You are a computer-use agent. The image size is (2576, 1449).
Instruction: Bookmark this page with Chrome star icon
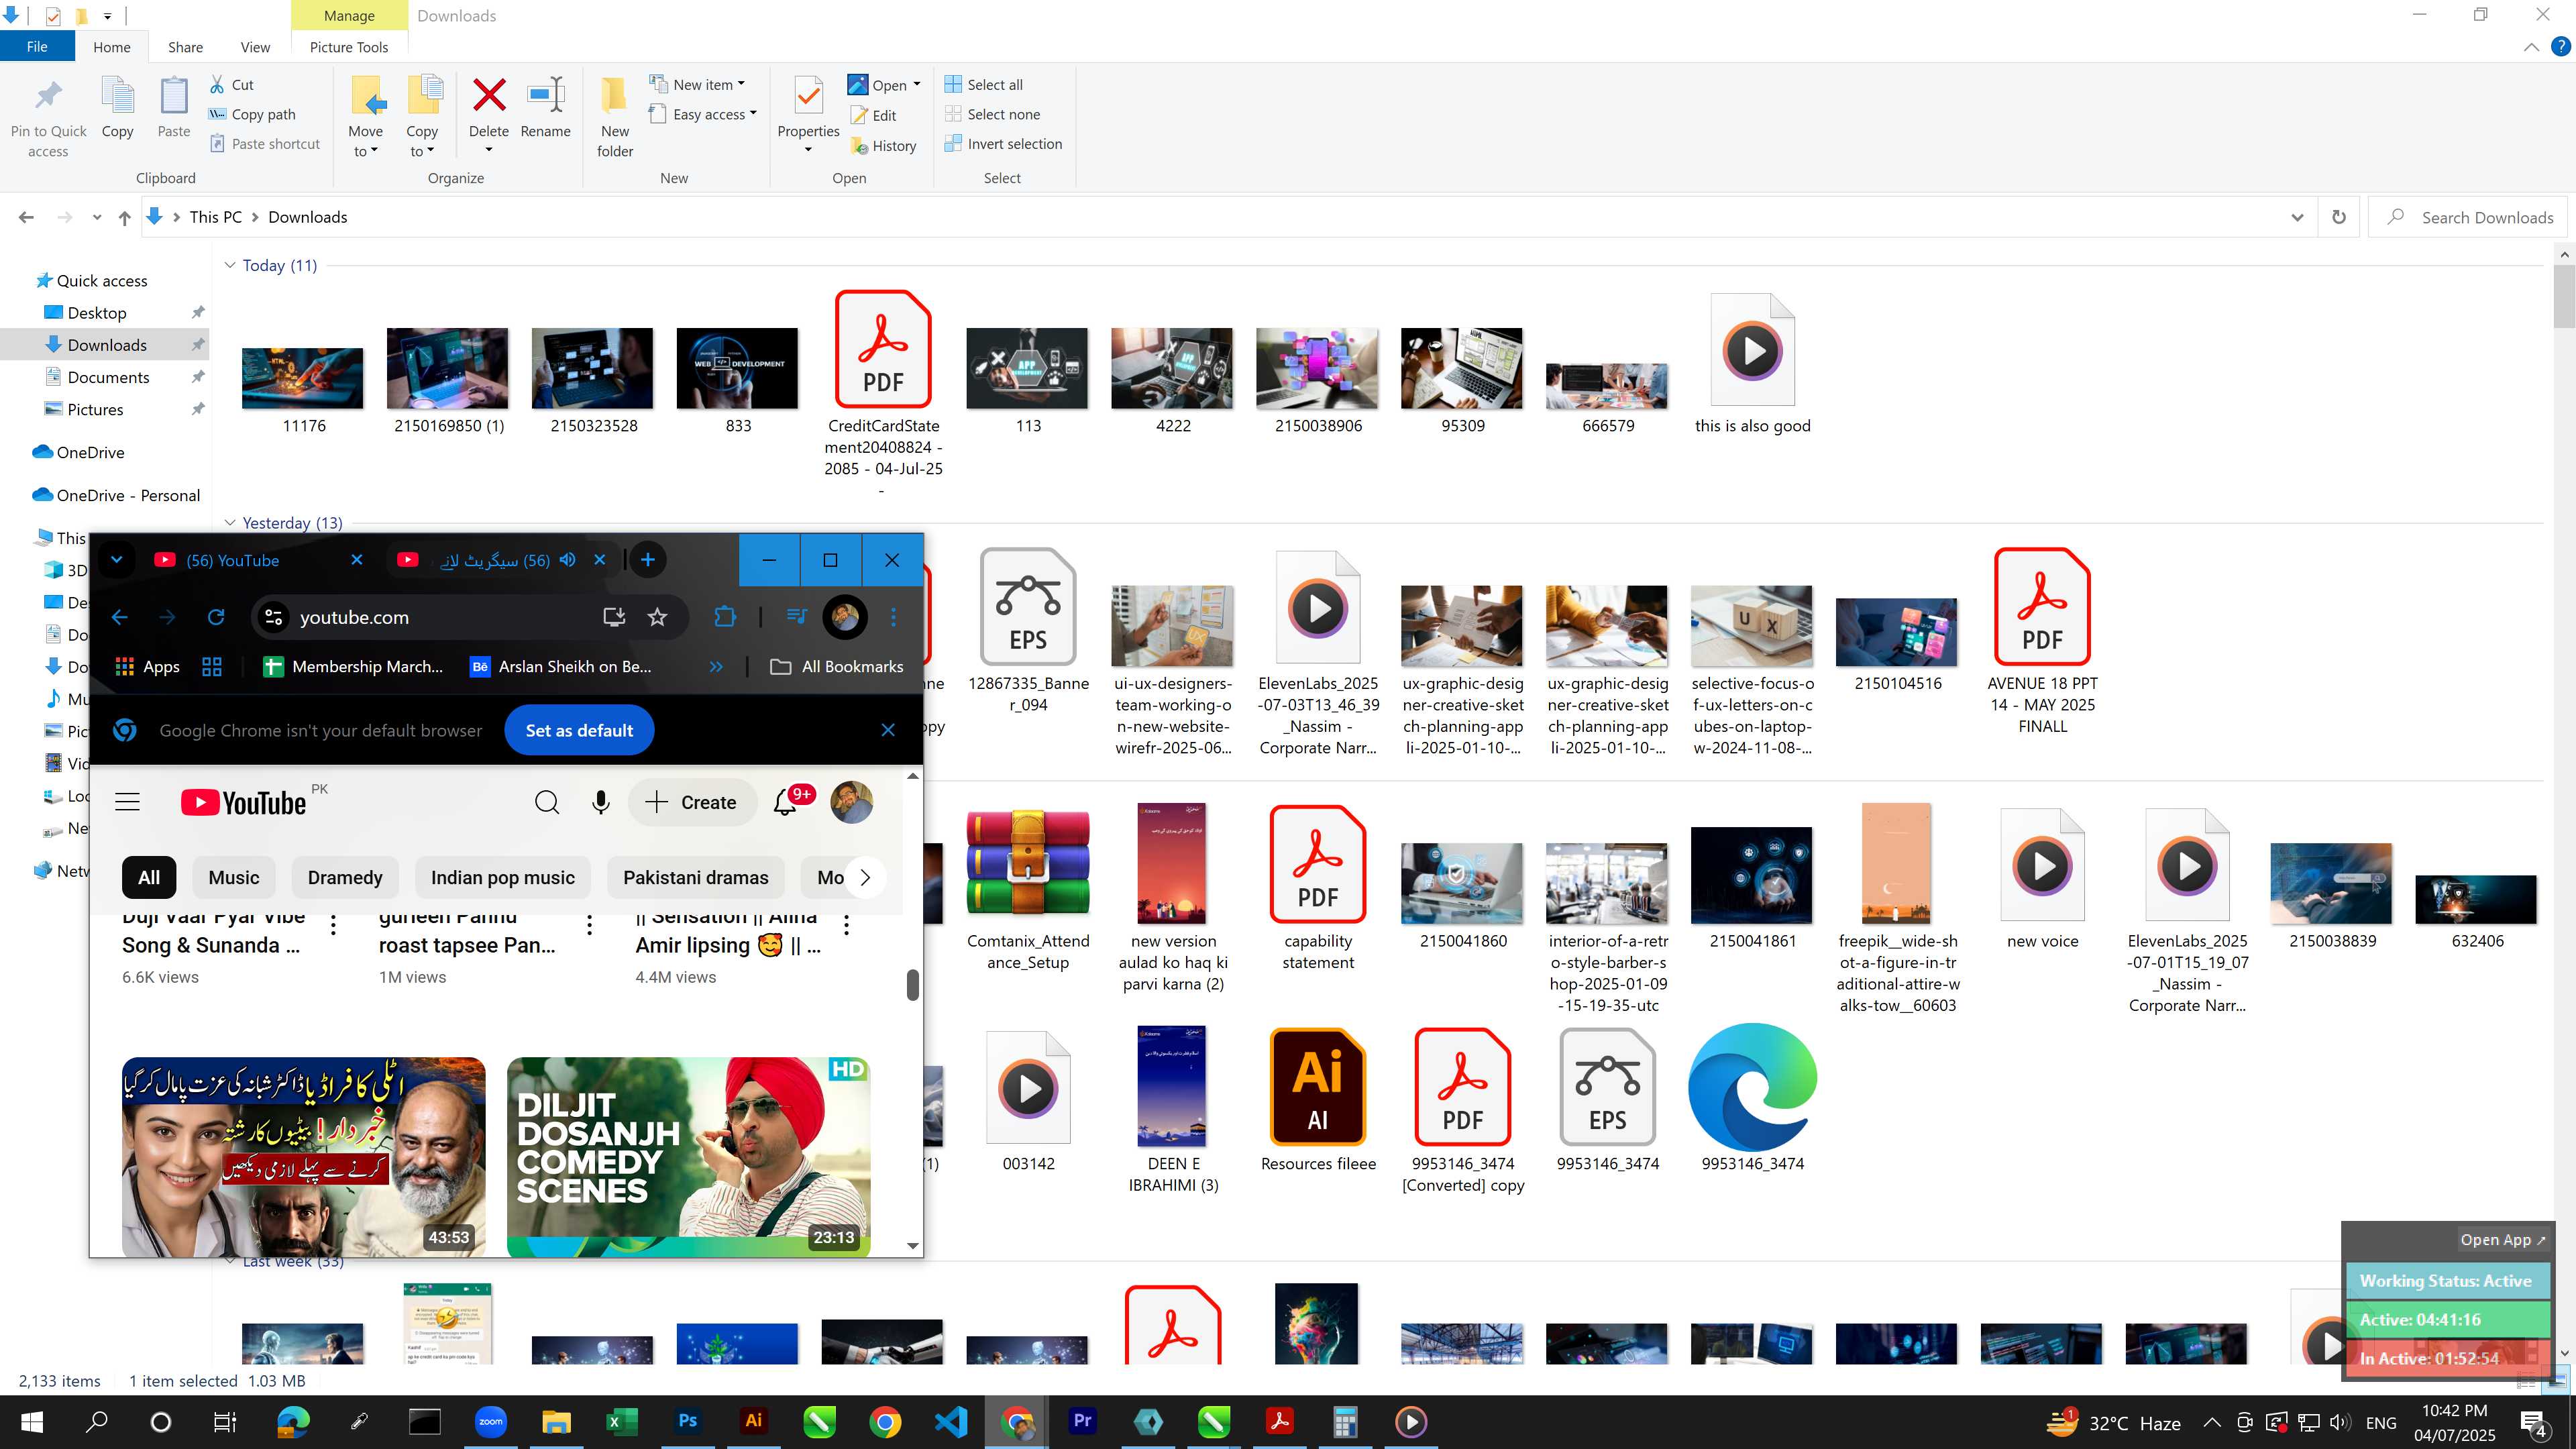tap(657, 617)
